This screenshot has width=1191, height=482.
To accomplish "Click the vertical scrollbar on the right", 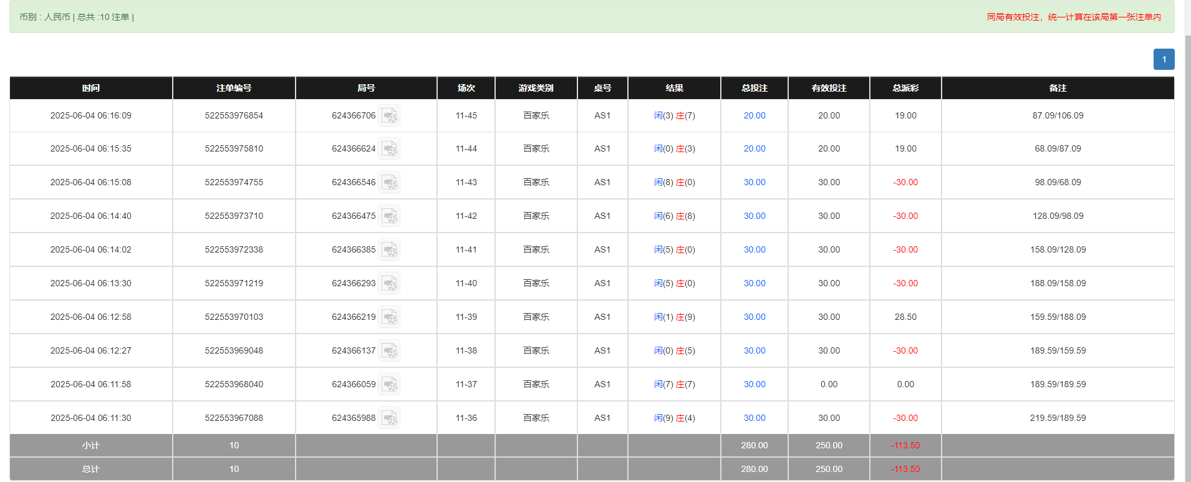I will point(1187,249).
